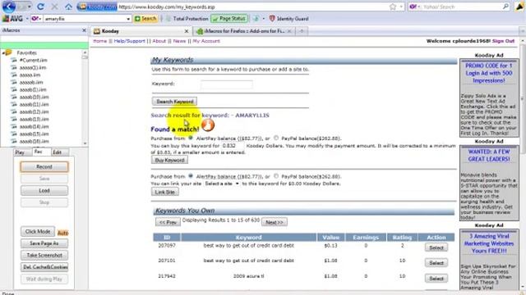
Task: Open the My Account menu link
Action: click(206, 41)
